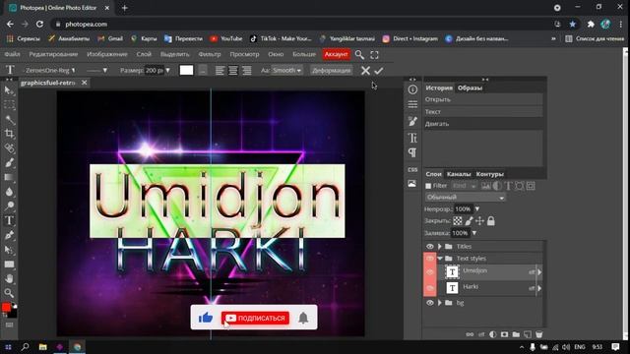The width and height of the screenshot is (630, 354).
Task: Open the opacity slider dropdown
Action: click(x=476, y=209)
